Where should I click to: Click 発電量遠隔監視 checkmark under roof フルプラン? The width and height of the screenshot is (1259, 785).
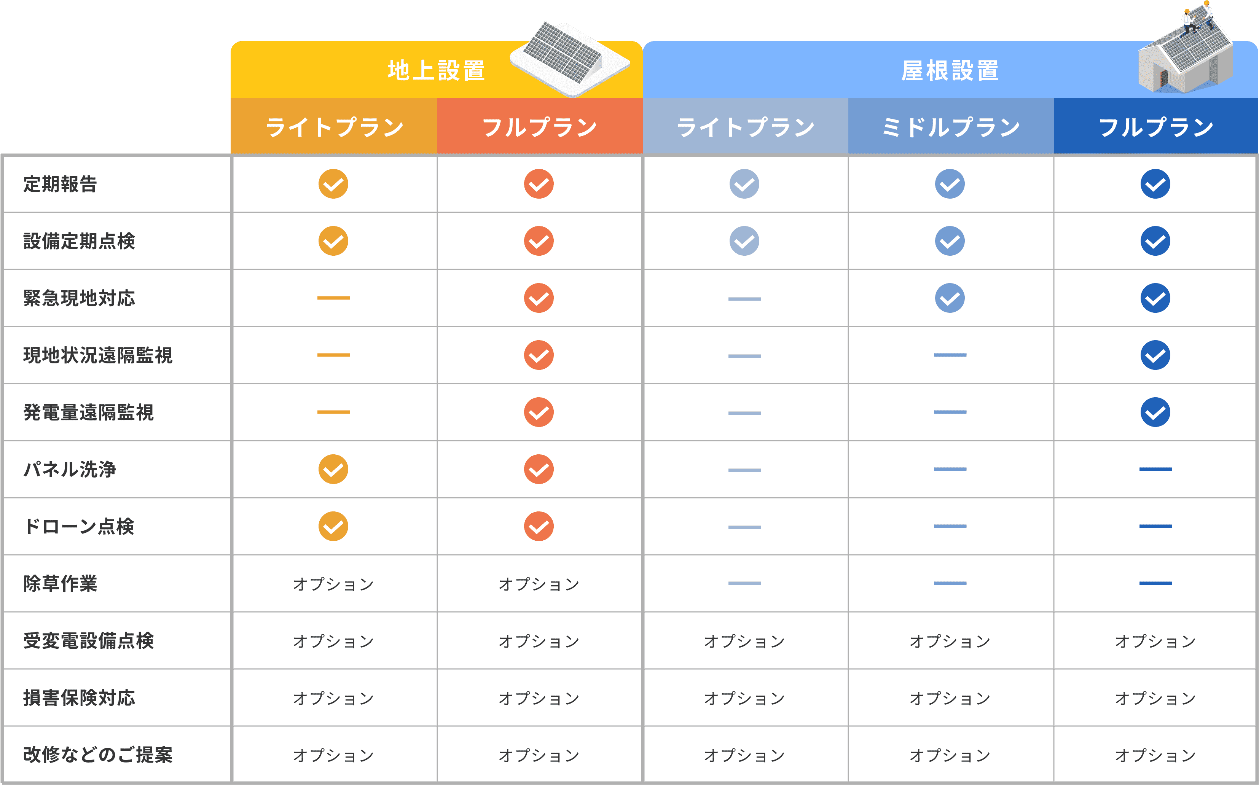click(x=1155, y=412)
